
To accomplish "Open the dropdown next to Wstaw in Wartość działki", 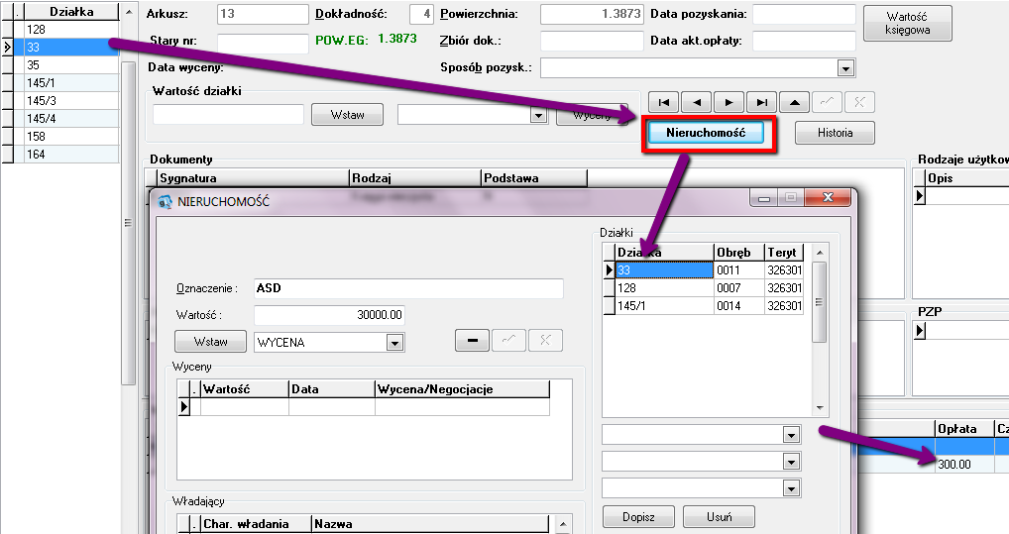I will (538, 115).
